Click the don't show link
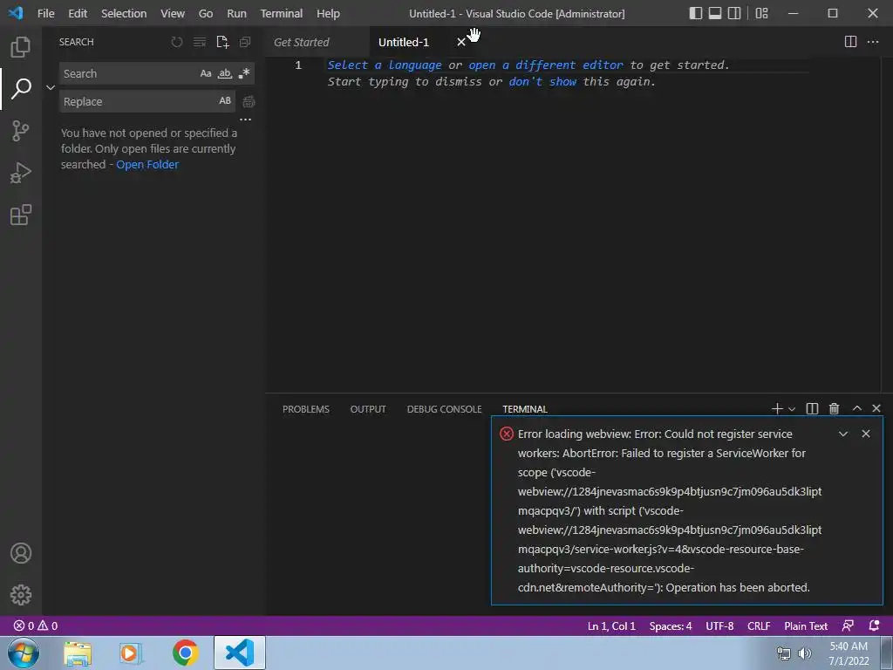This screenshot has width=893, height=670. (x=542, y=81)
